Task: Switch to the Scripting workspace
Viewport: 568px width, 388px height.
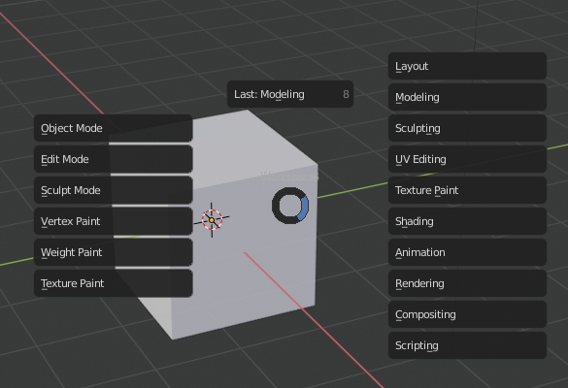Action: pos(467,345)
